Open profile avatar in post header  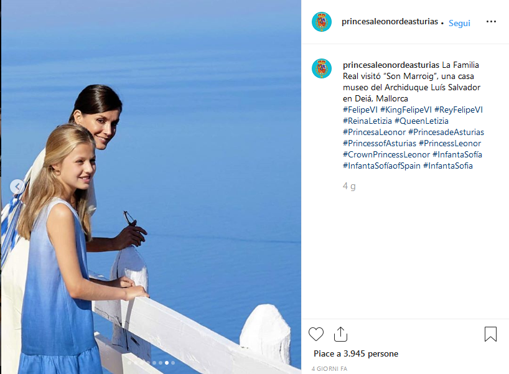coord(321,22)
